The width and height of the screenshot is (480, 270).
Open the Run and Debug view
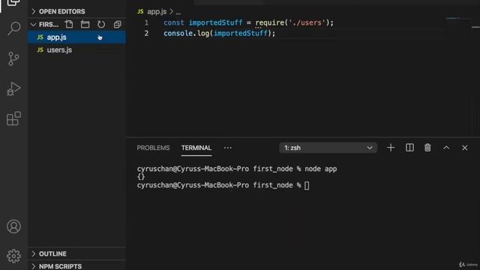[13, 88]
